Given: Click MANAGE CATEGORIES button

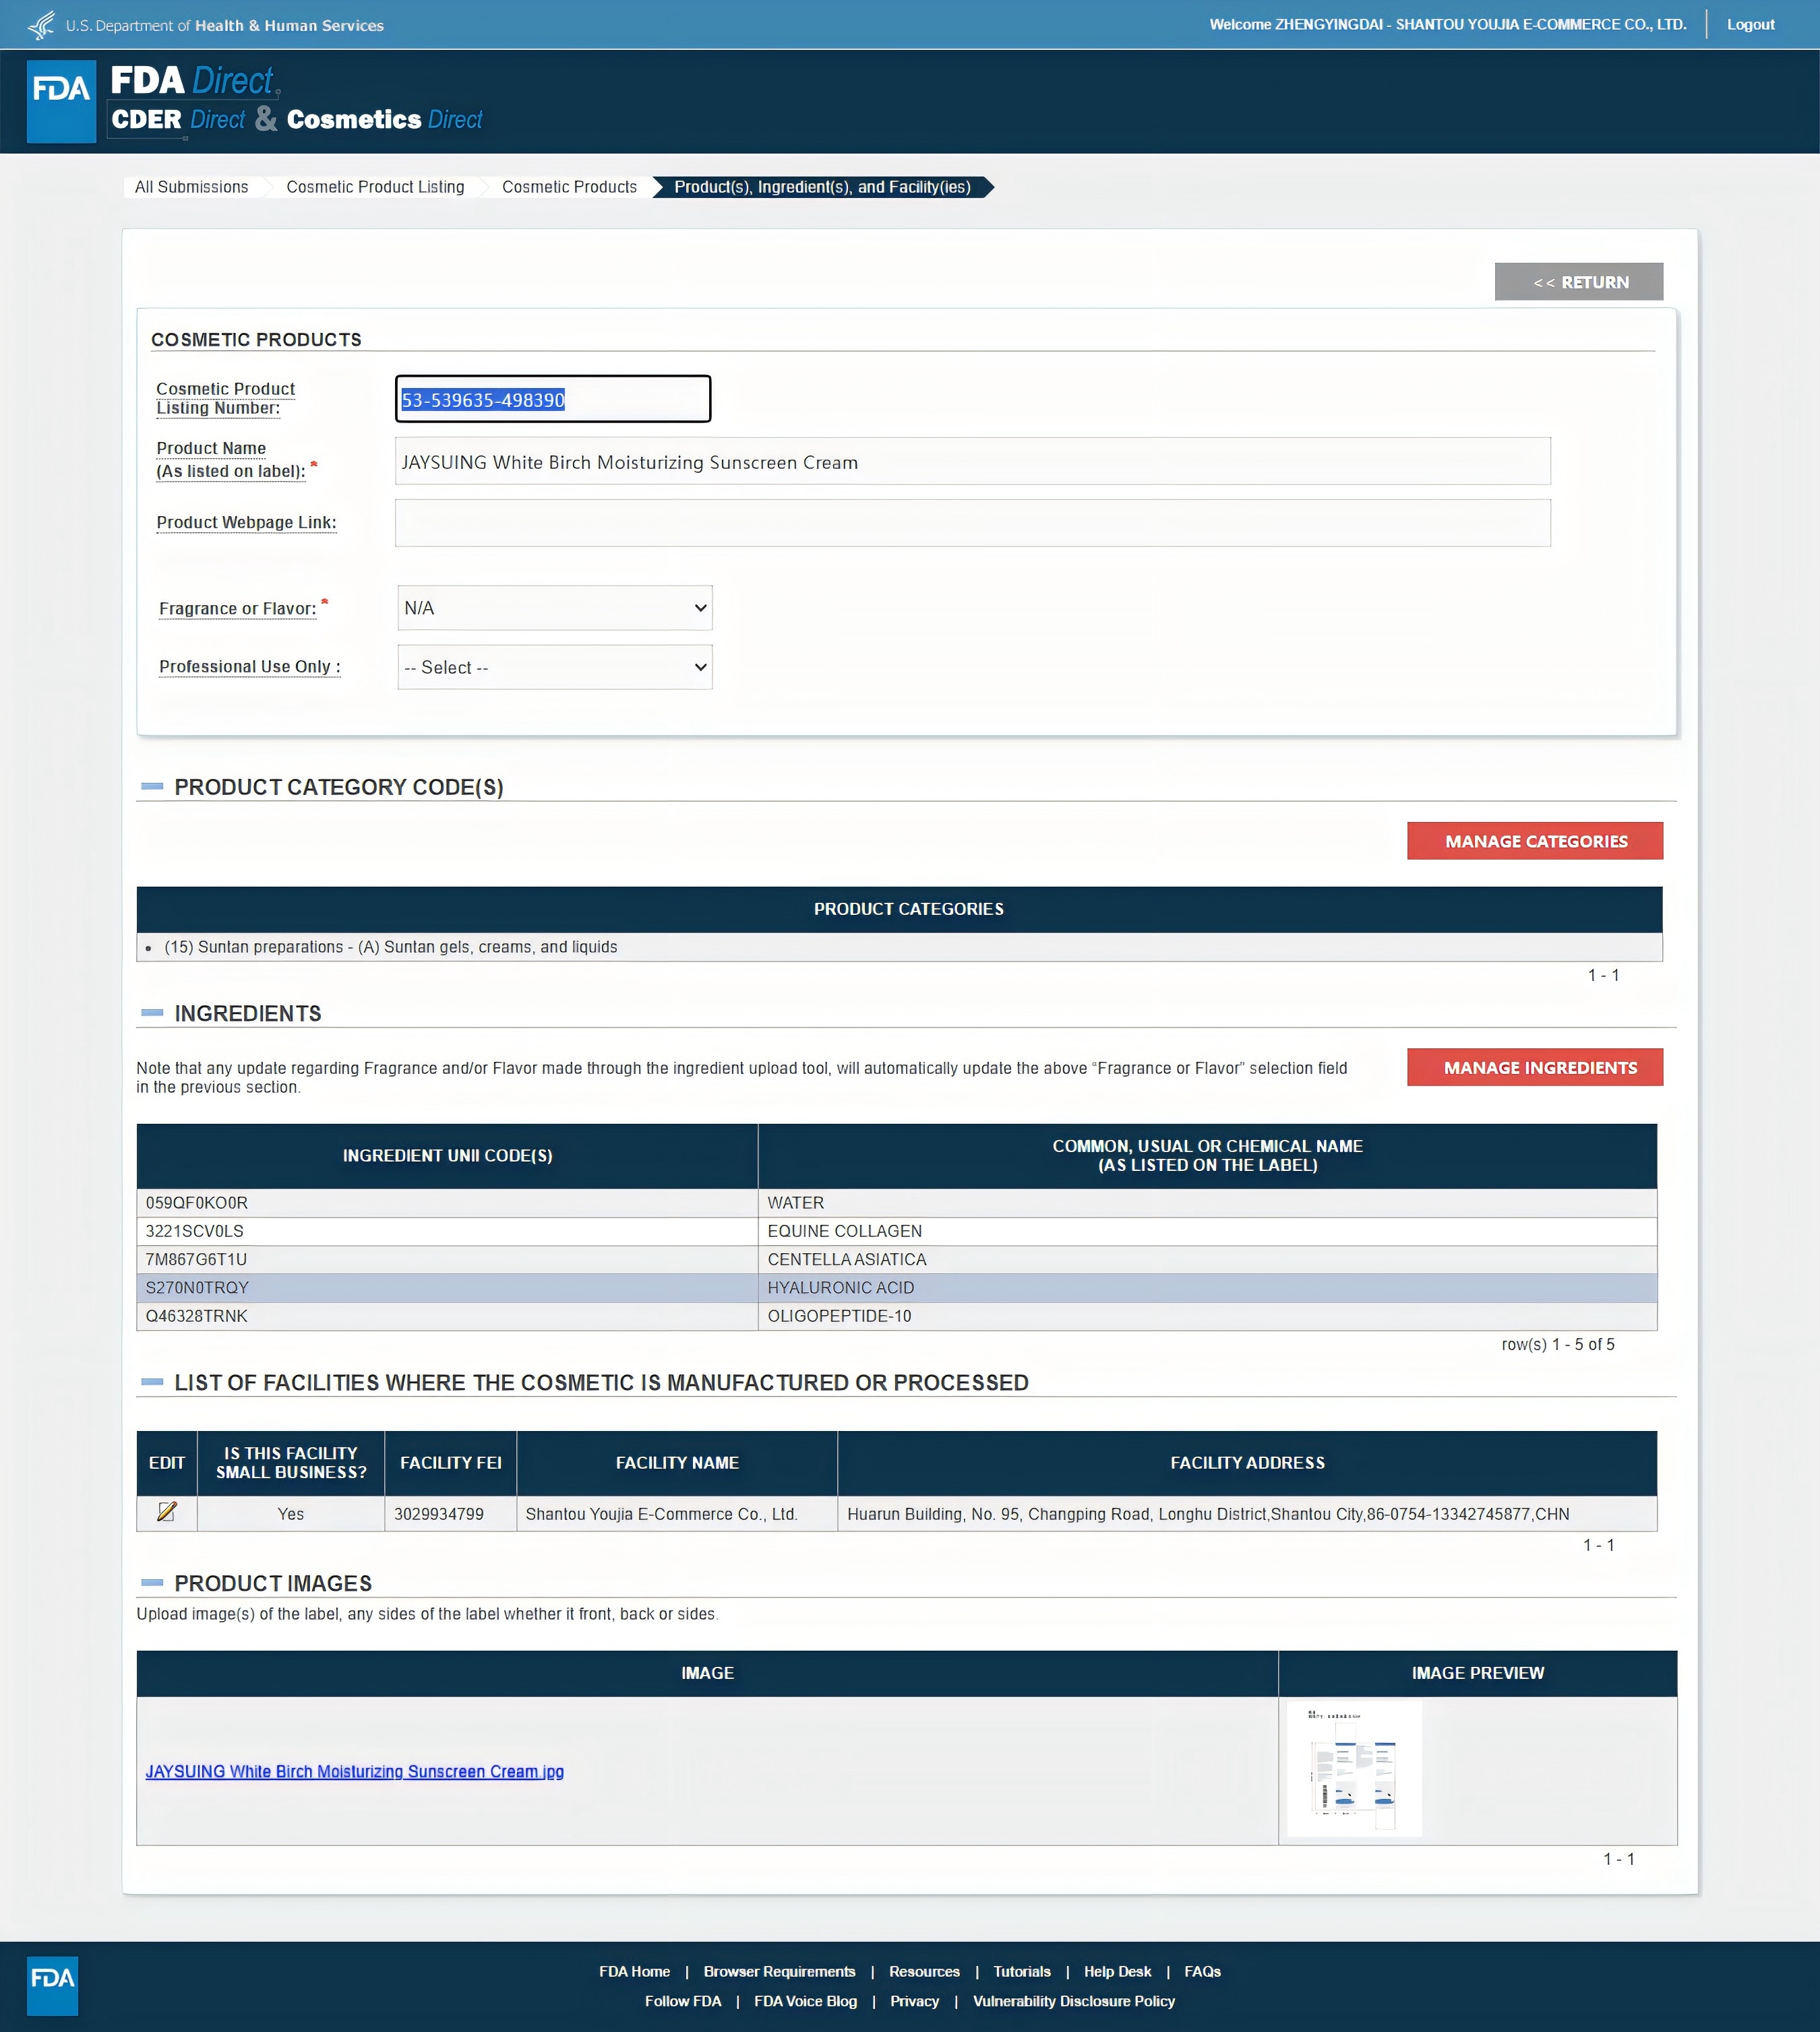Looking at the screenshot, I should pyautogui.click(x=1536, y=839).
